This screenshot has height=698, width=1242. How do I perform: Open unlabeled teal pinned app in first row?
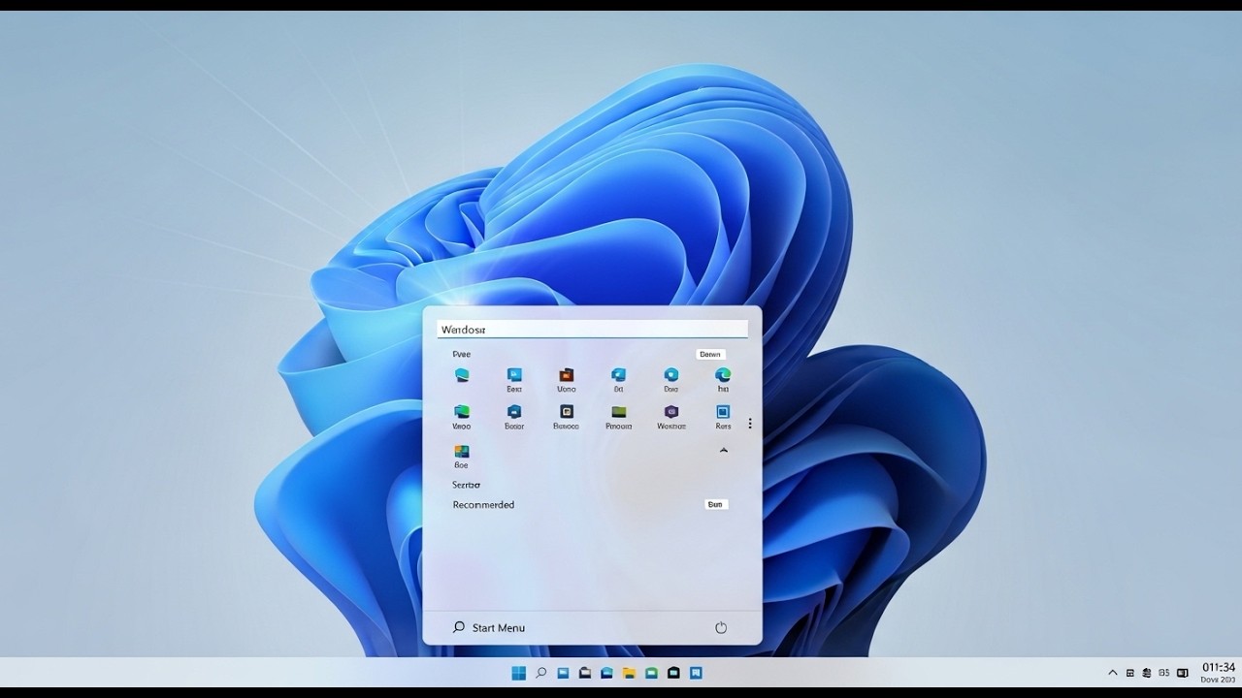[462, 375]
